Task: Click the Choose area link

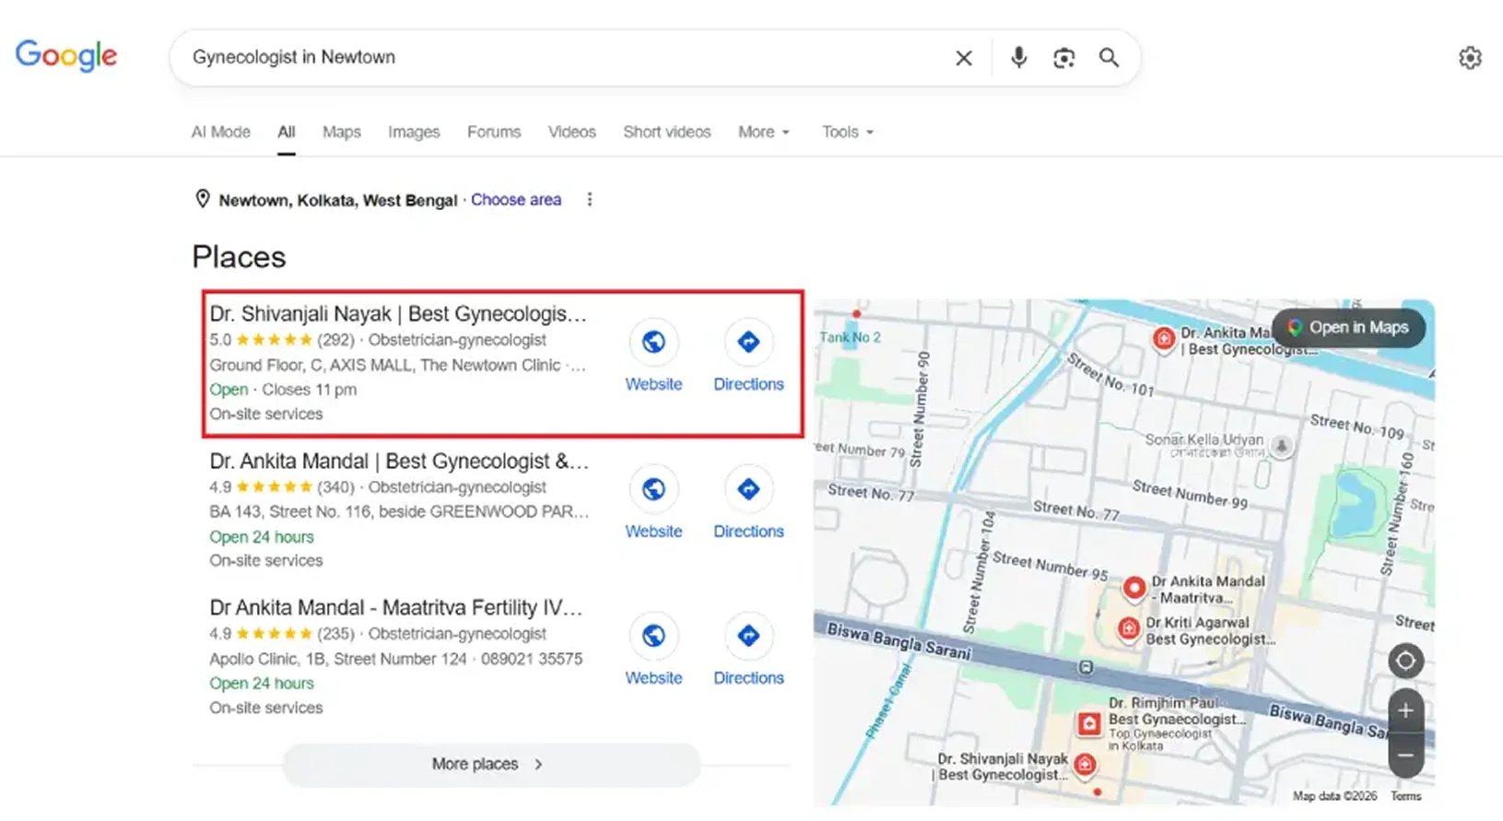Action: click(x=516, y=200)
